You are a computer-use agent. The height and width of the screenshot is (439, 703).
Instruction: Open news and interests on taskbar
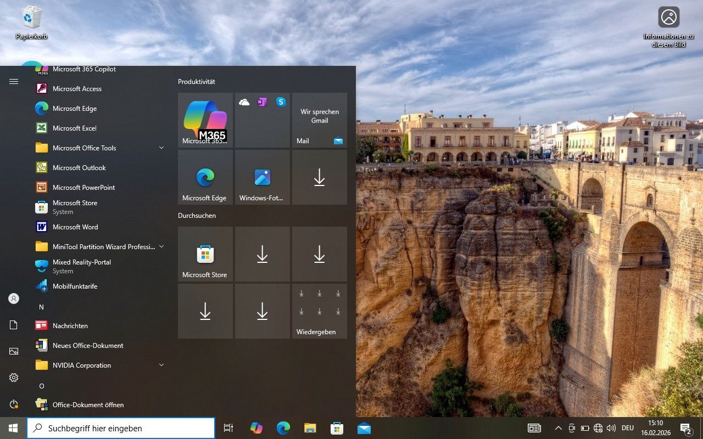click(x=534, y=428)
